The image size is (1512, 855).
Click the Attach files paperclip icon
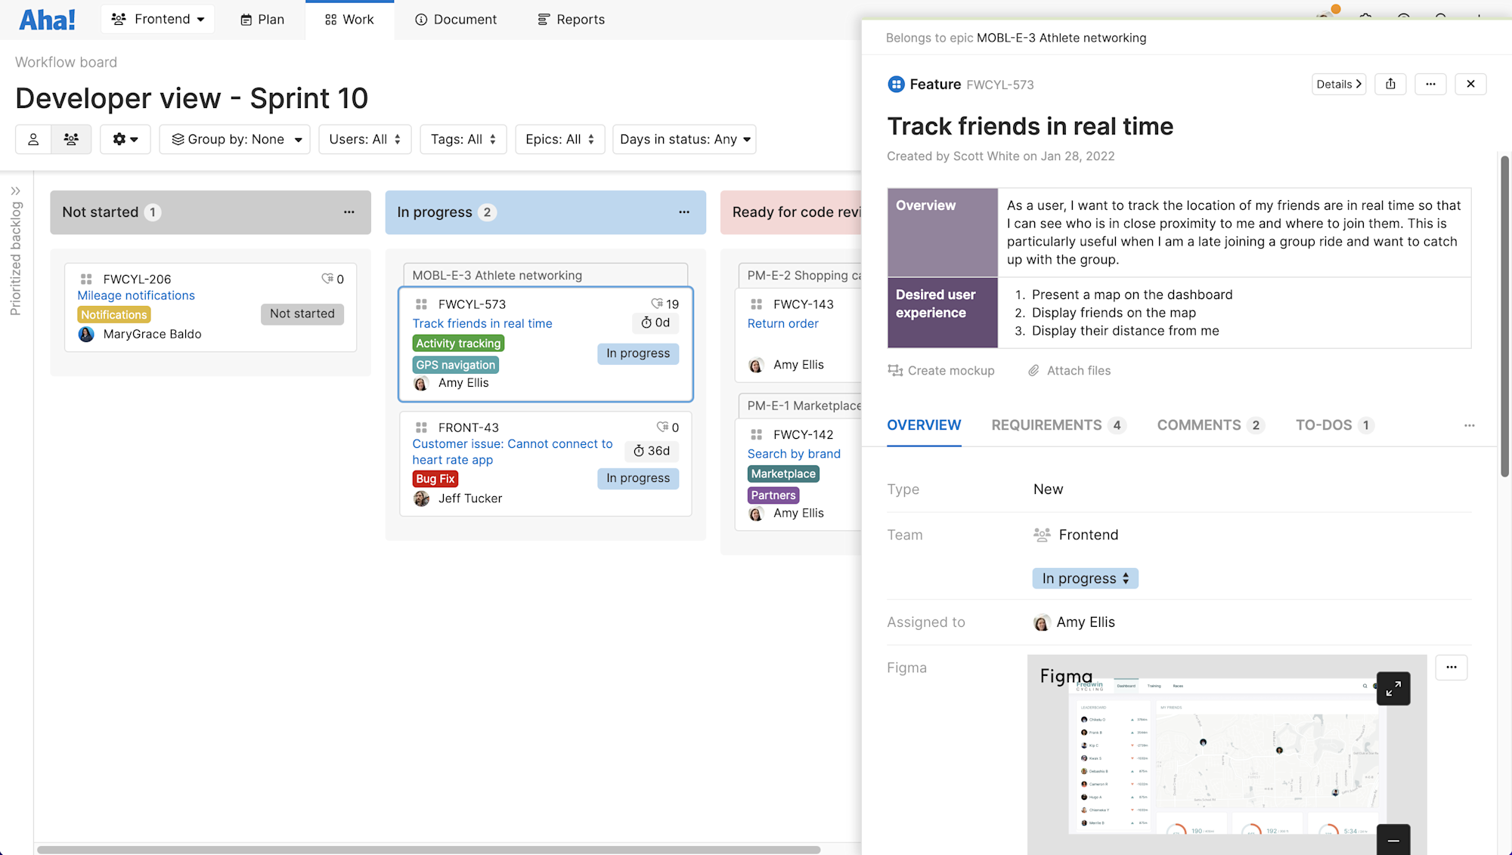point(1033,370)
